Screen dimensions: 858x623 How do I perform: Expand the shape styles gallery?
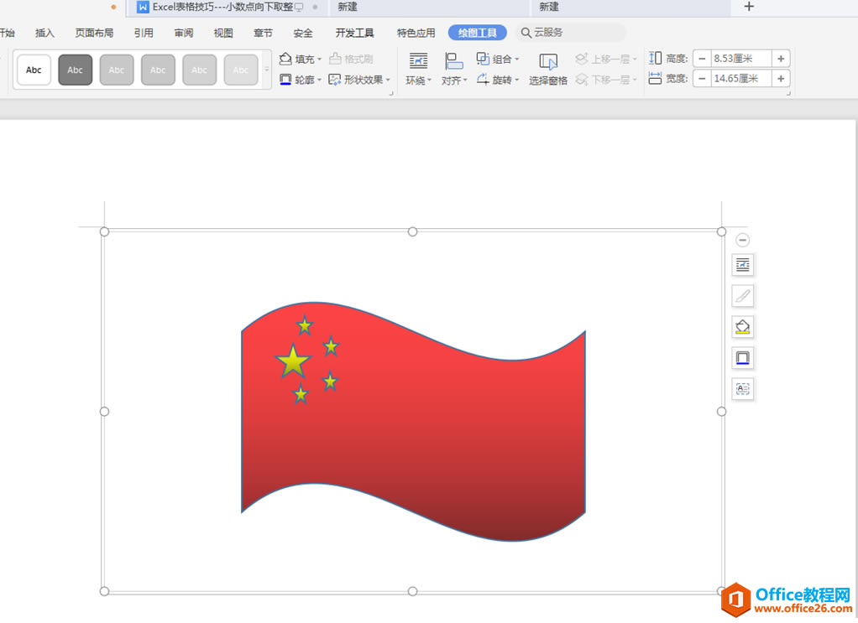coord(267,70)
